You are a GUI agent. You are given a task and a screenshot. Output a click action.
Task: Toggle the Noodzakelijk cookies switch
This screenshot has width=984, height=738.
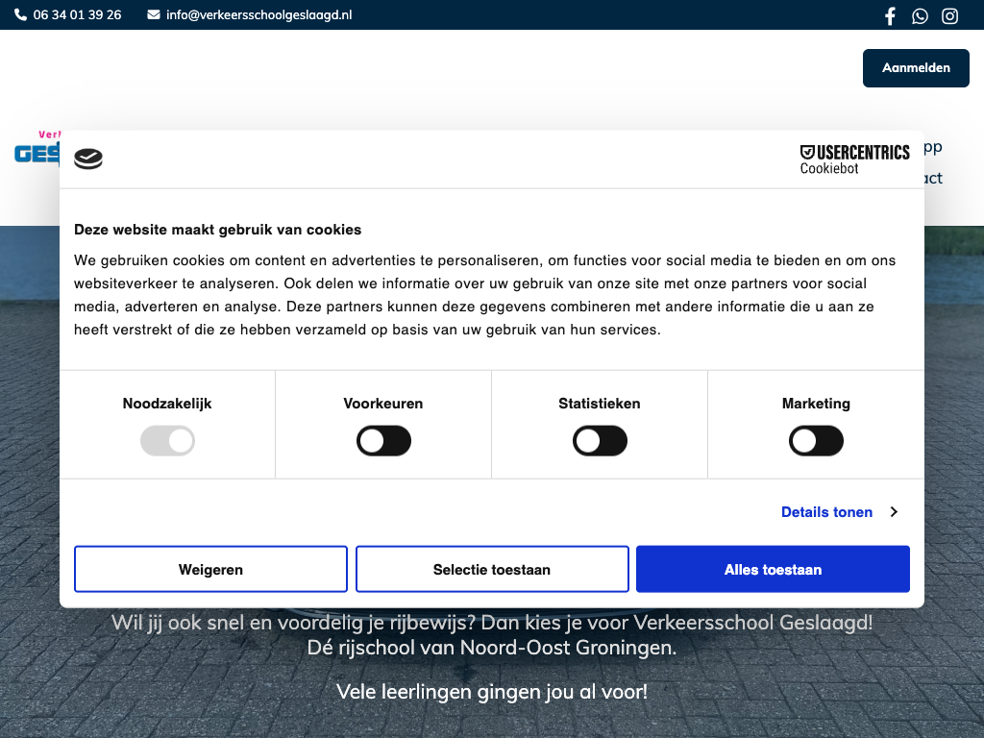[x=167, y=441]
